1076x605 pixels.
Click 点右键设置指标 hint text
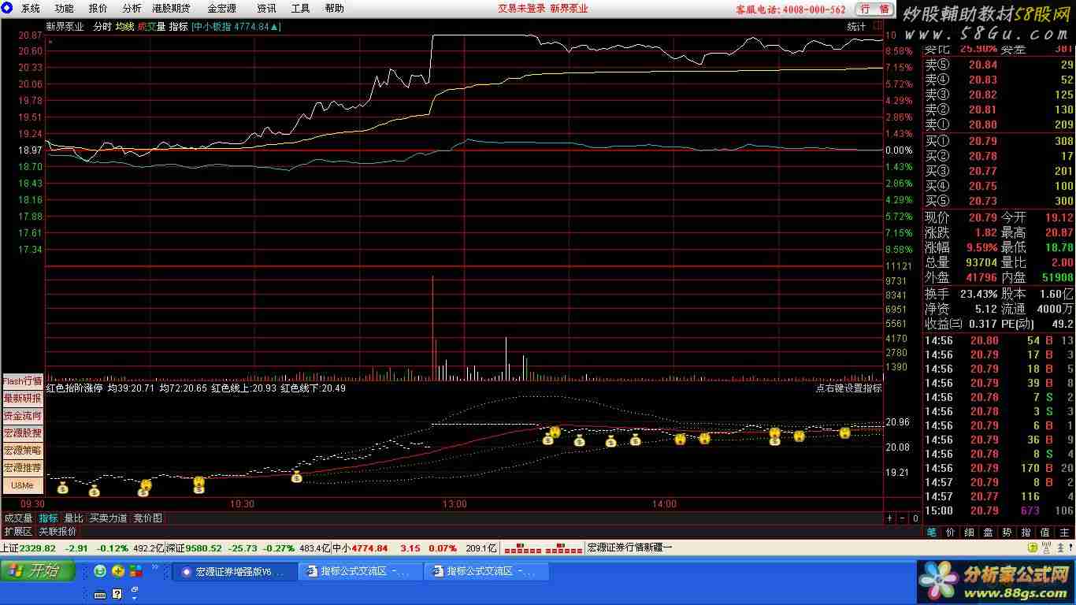(848, 388)
